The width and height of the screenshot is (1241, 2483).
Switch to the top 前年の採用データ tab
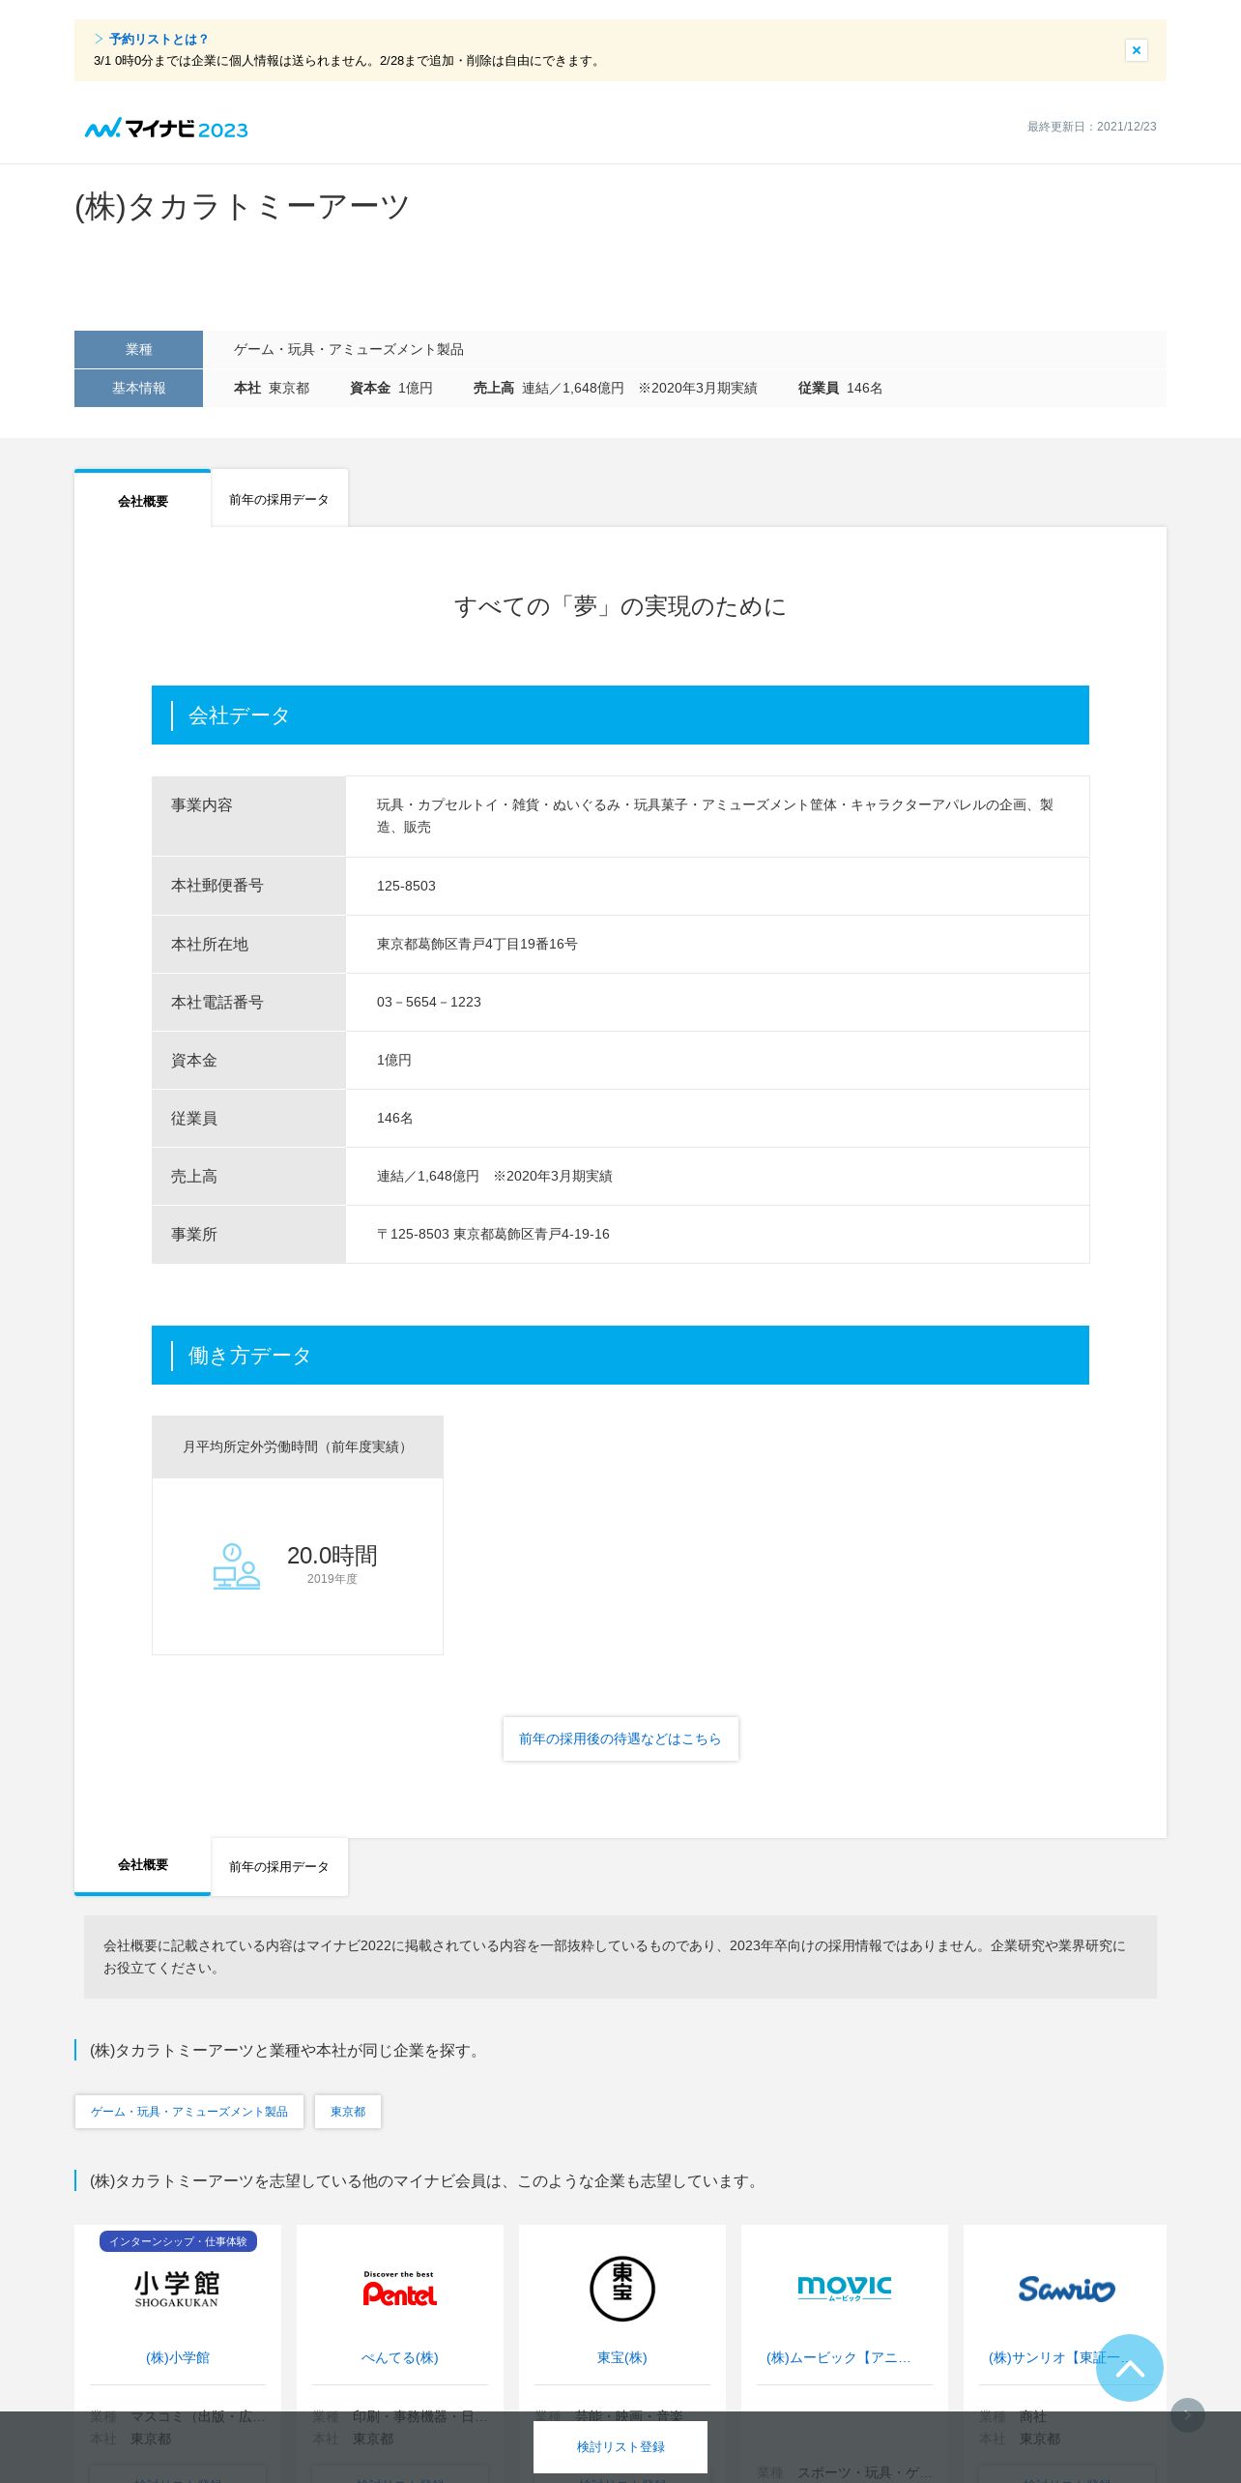click(279, 499)
